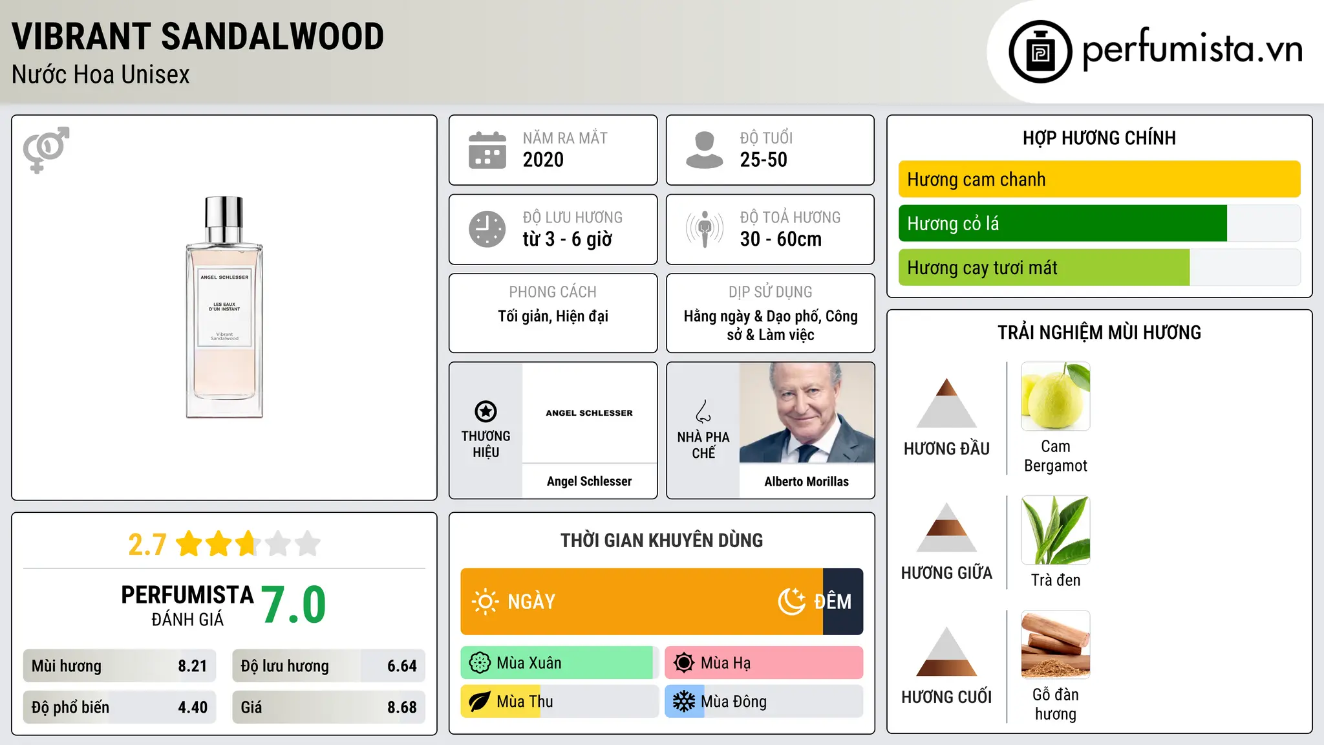The width and height of the screenshot is (1324, 745).
Task: Click the Alberto Morillas name caption
Action: point(807,481)
